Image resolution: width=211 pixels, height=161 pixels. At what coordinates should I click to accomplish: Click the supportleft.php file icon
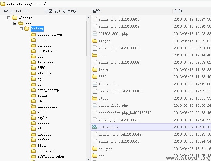pyautogui.click(x=95, y=105)
